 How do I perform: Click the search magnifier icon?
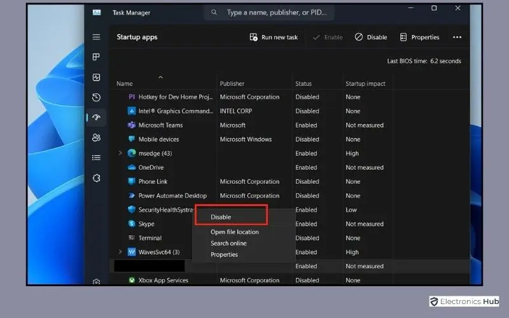[x=214, y=12]
